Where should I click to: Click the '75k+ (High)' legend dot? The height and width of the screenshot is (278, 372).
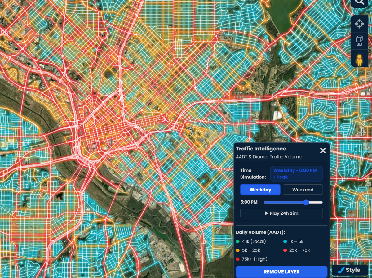point(238,259)
